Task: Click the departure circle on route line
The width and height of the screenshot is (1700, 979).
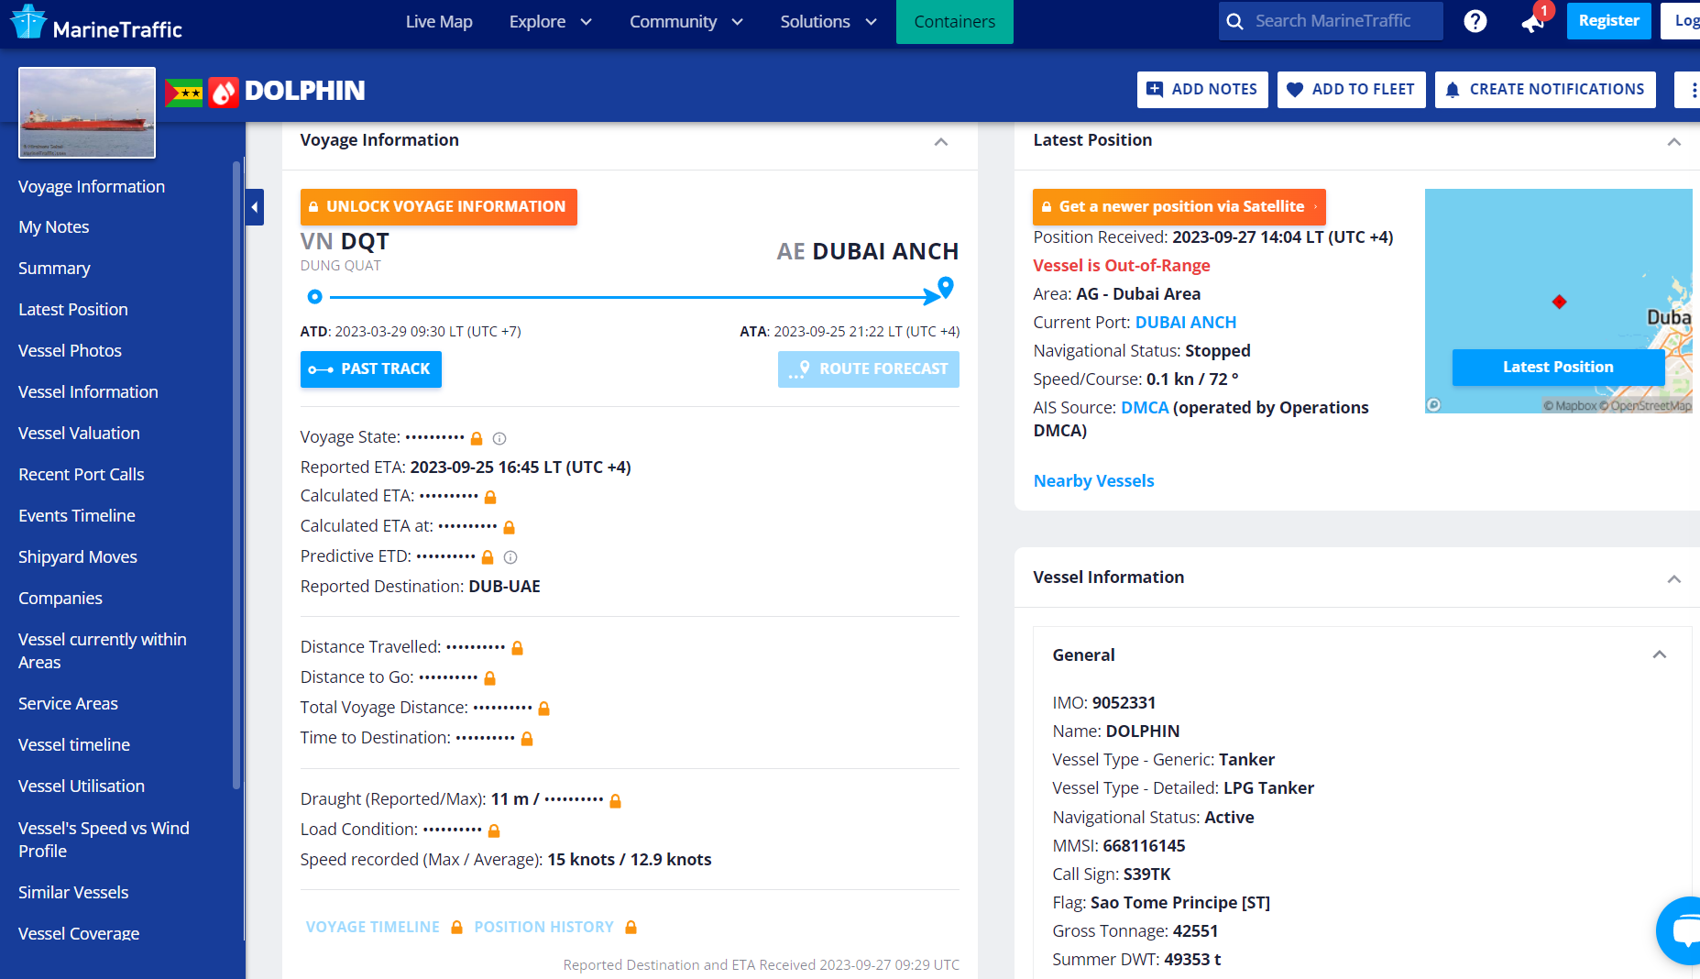Action: click(314, 296)
